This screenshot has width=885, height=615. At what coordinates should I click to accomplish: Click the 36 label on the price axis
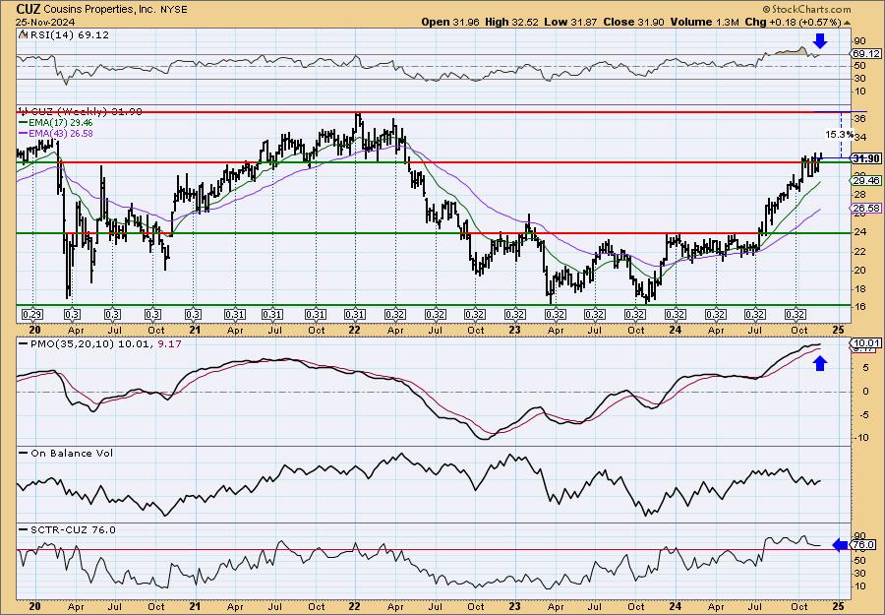pos(860,119)
